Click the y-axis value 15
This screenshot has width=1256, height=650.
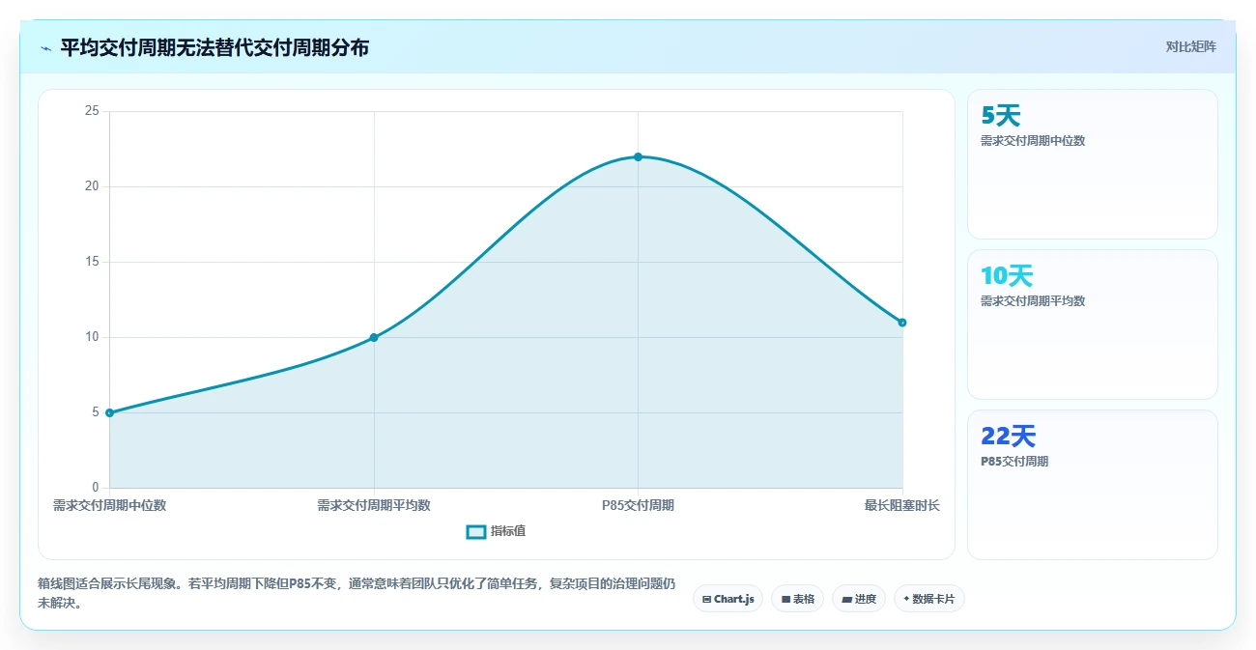(92, 262)
